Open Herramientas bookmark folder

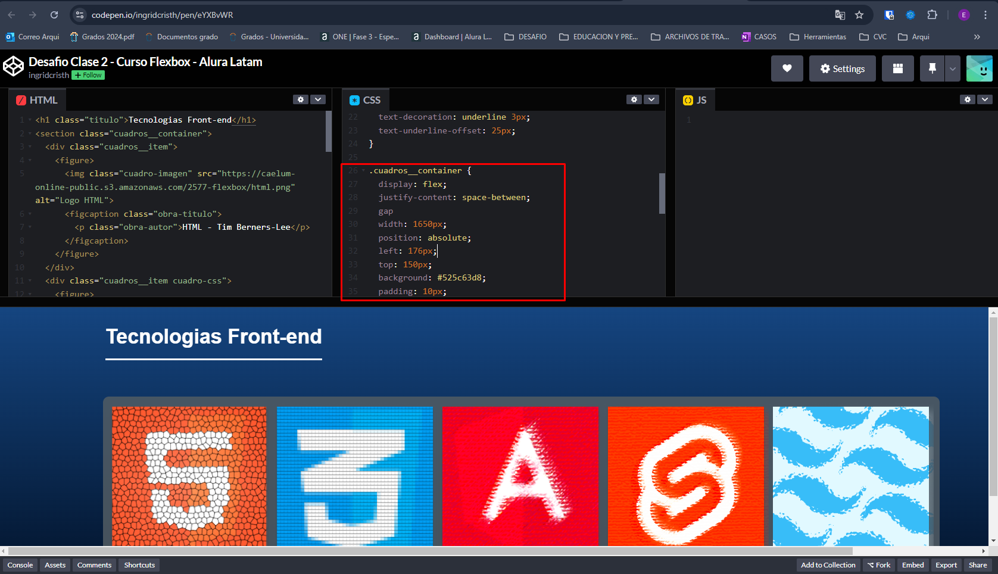point(818,37)
